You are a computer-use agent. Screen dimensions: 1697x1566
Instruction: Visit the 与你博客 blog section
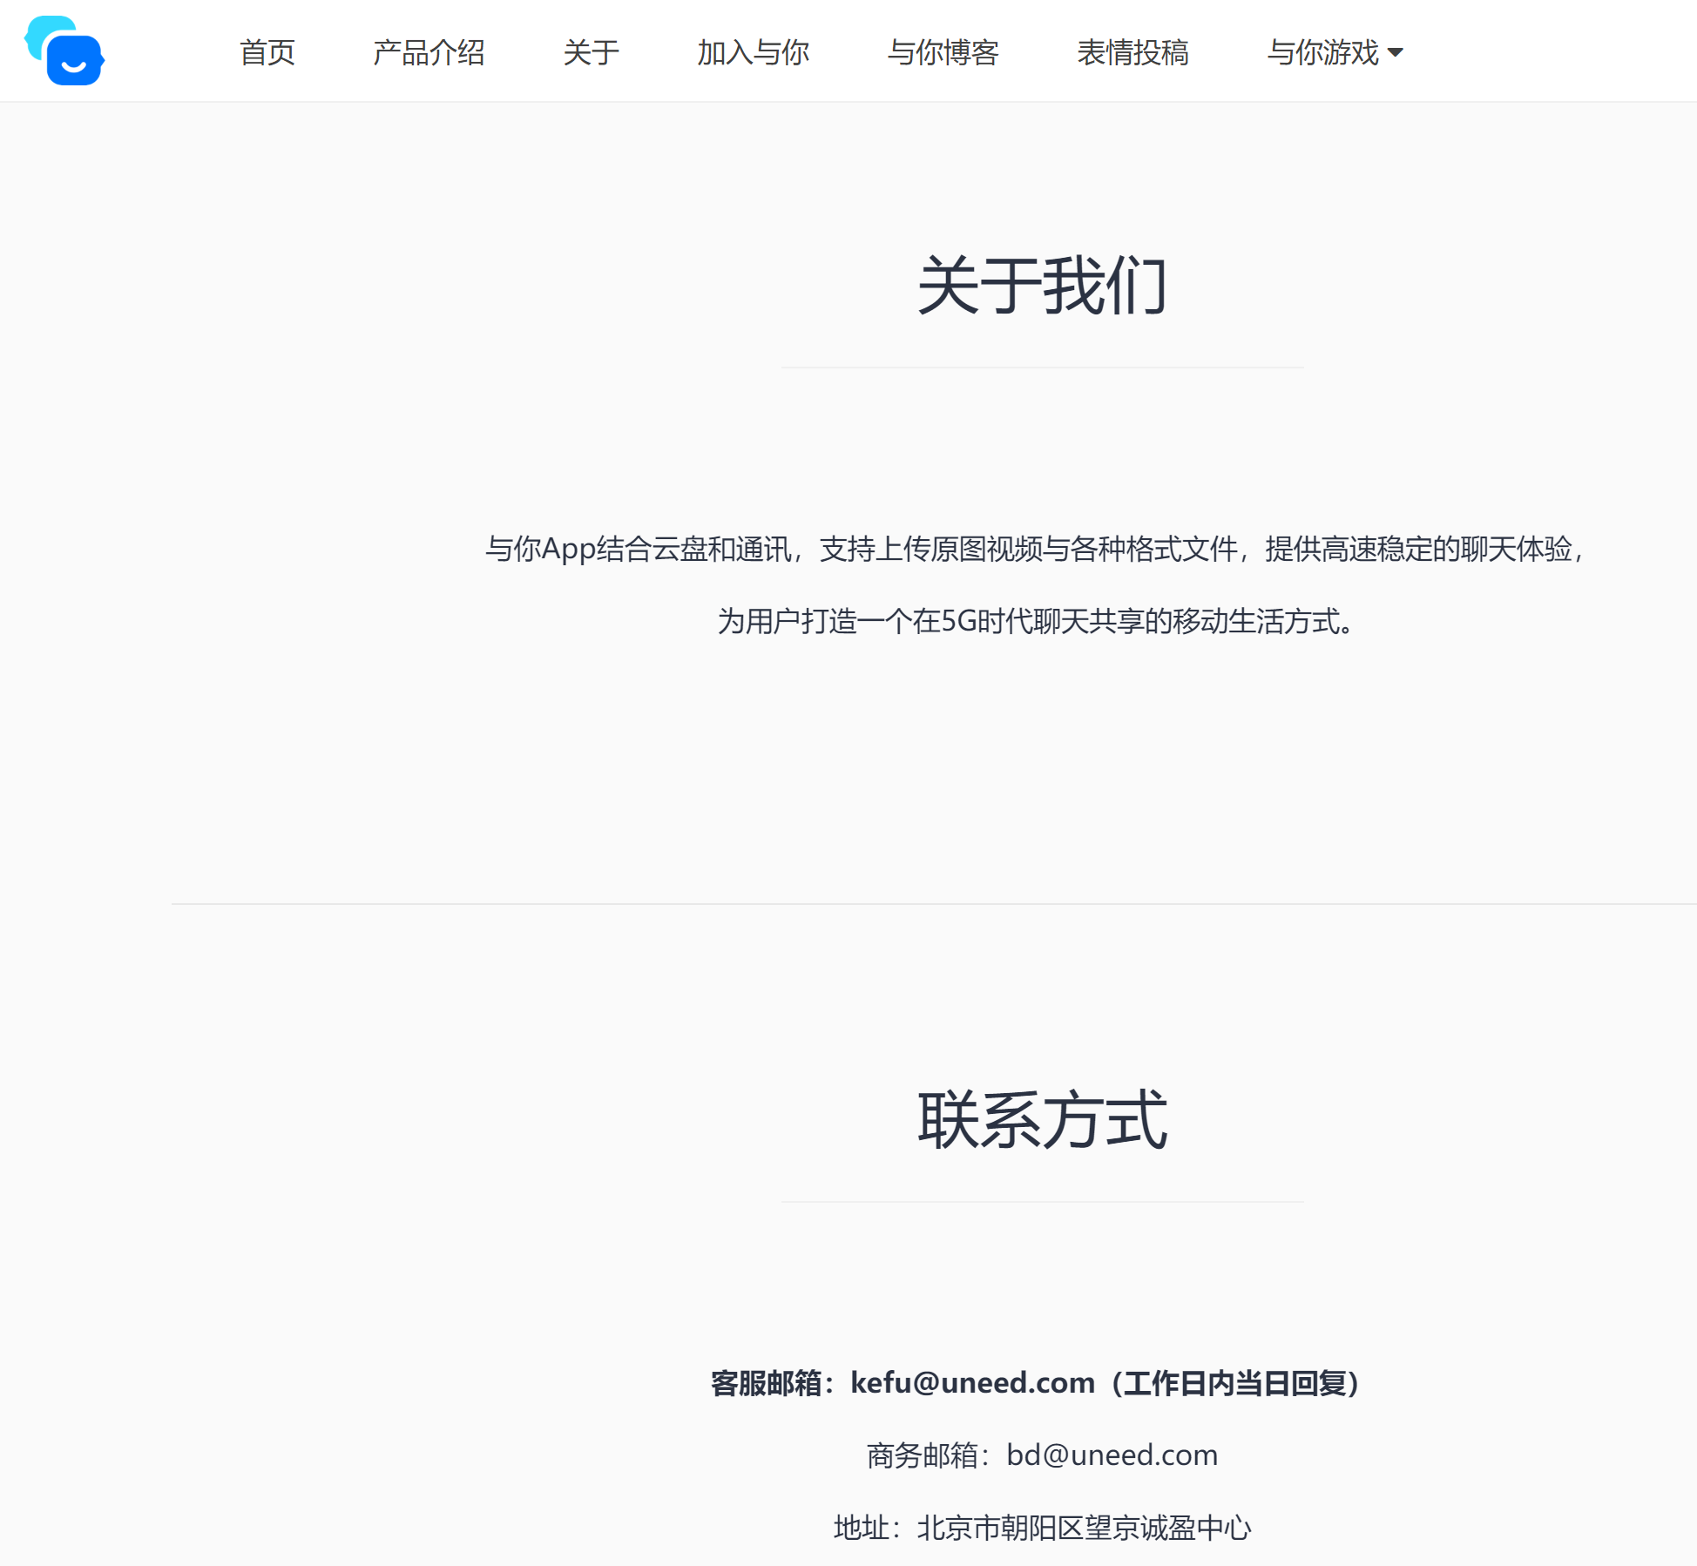pyautogui.click(x=944, y=52)
